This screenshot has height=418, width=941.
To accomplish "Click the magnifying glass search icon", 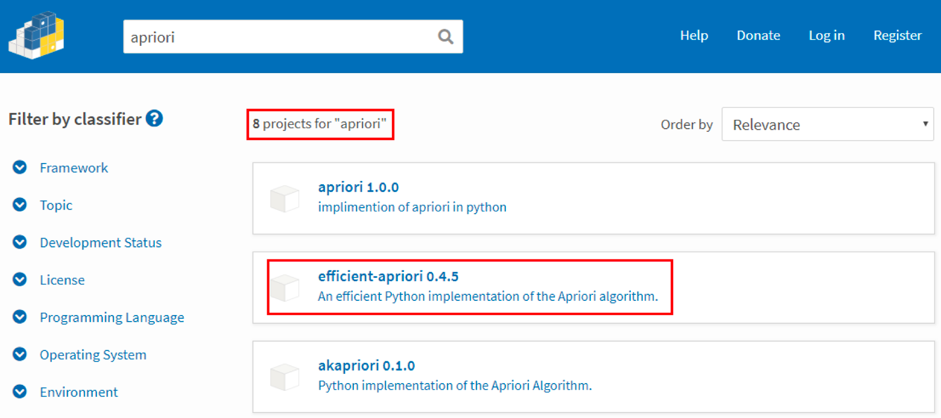I will point(445,37).
